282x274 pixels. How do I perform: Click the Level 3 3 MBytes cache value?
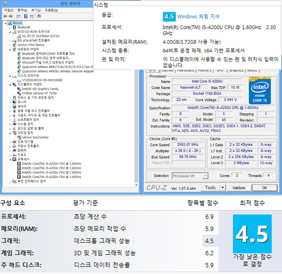click(241, 163)
